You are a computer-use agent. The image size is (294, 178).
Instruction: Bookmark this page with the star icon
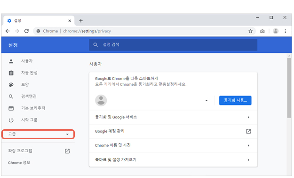coord(251,31)
